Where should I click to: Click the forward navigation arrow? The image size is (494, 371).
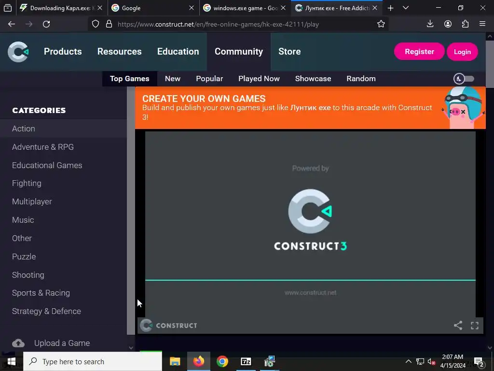29,24
